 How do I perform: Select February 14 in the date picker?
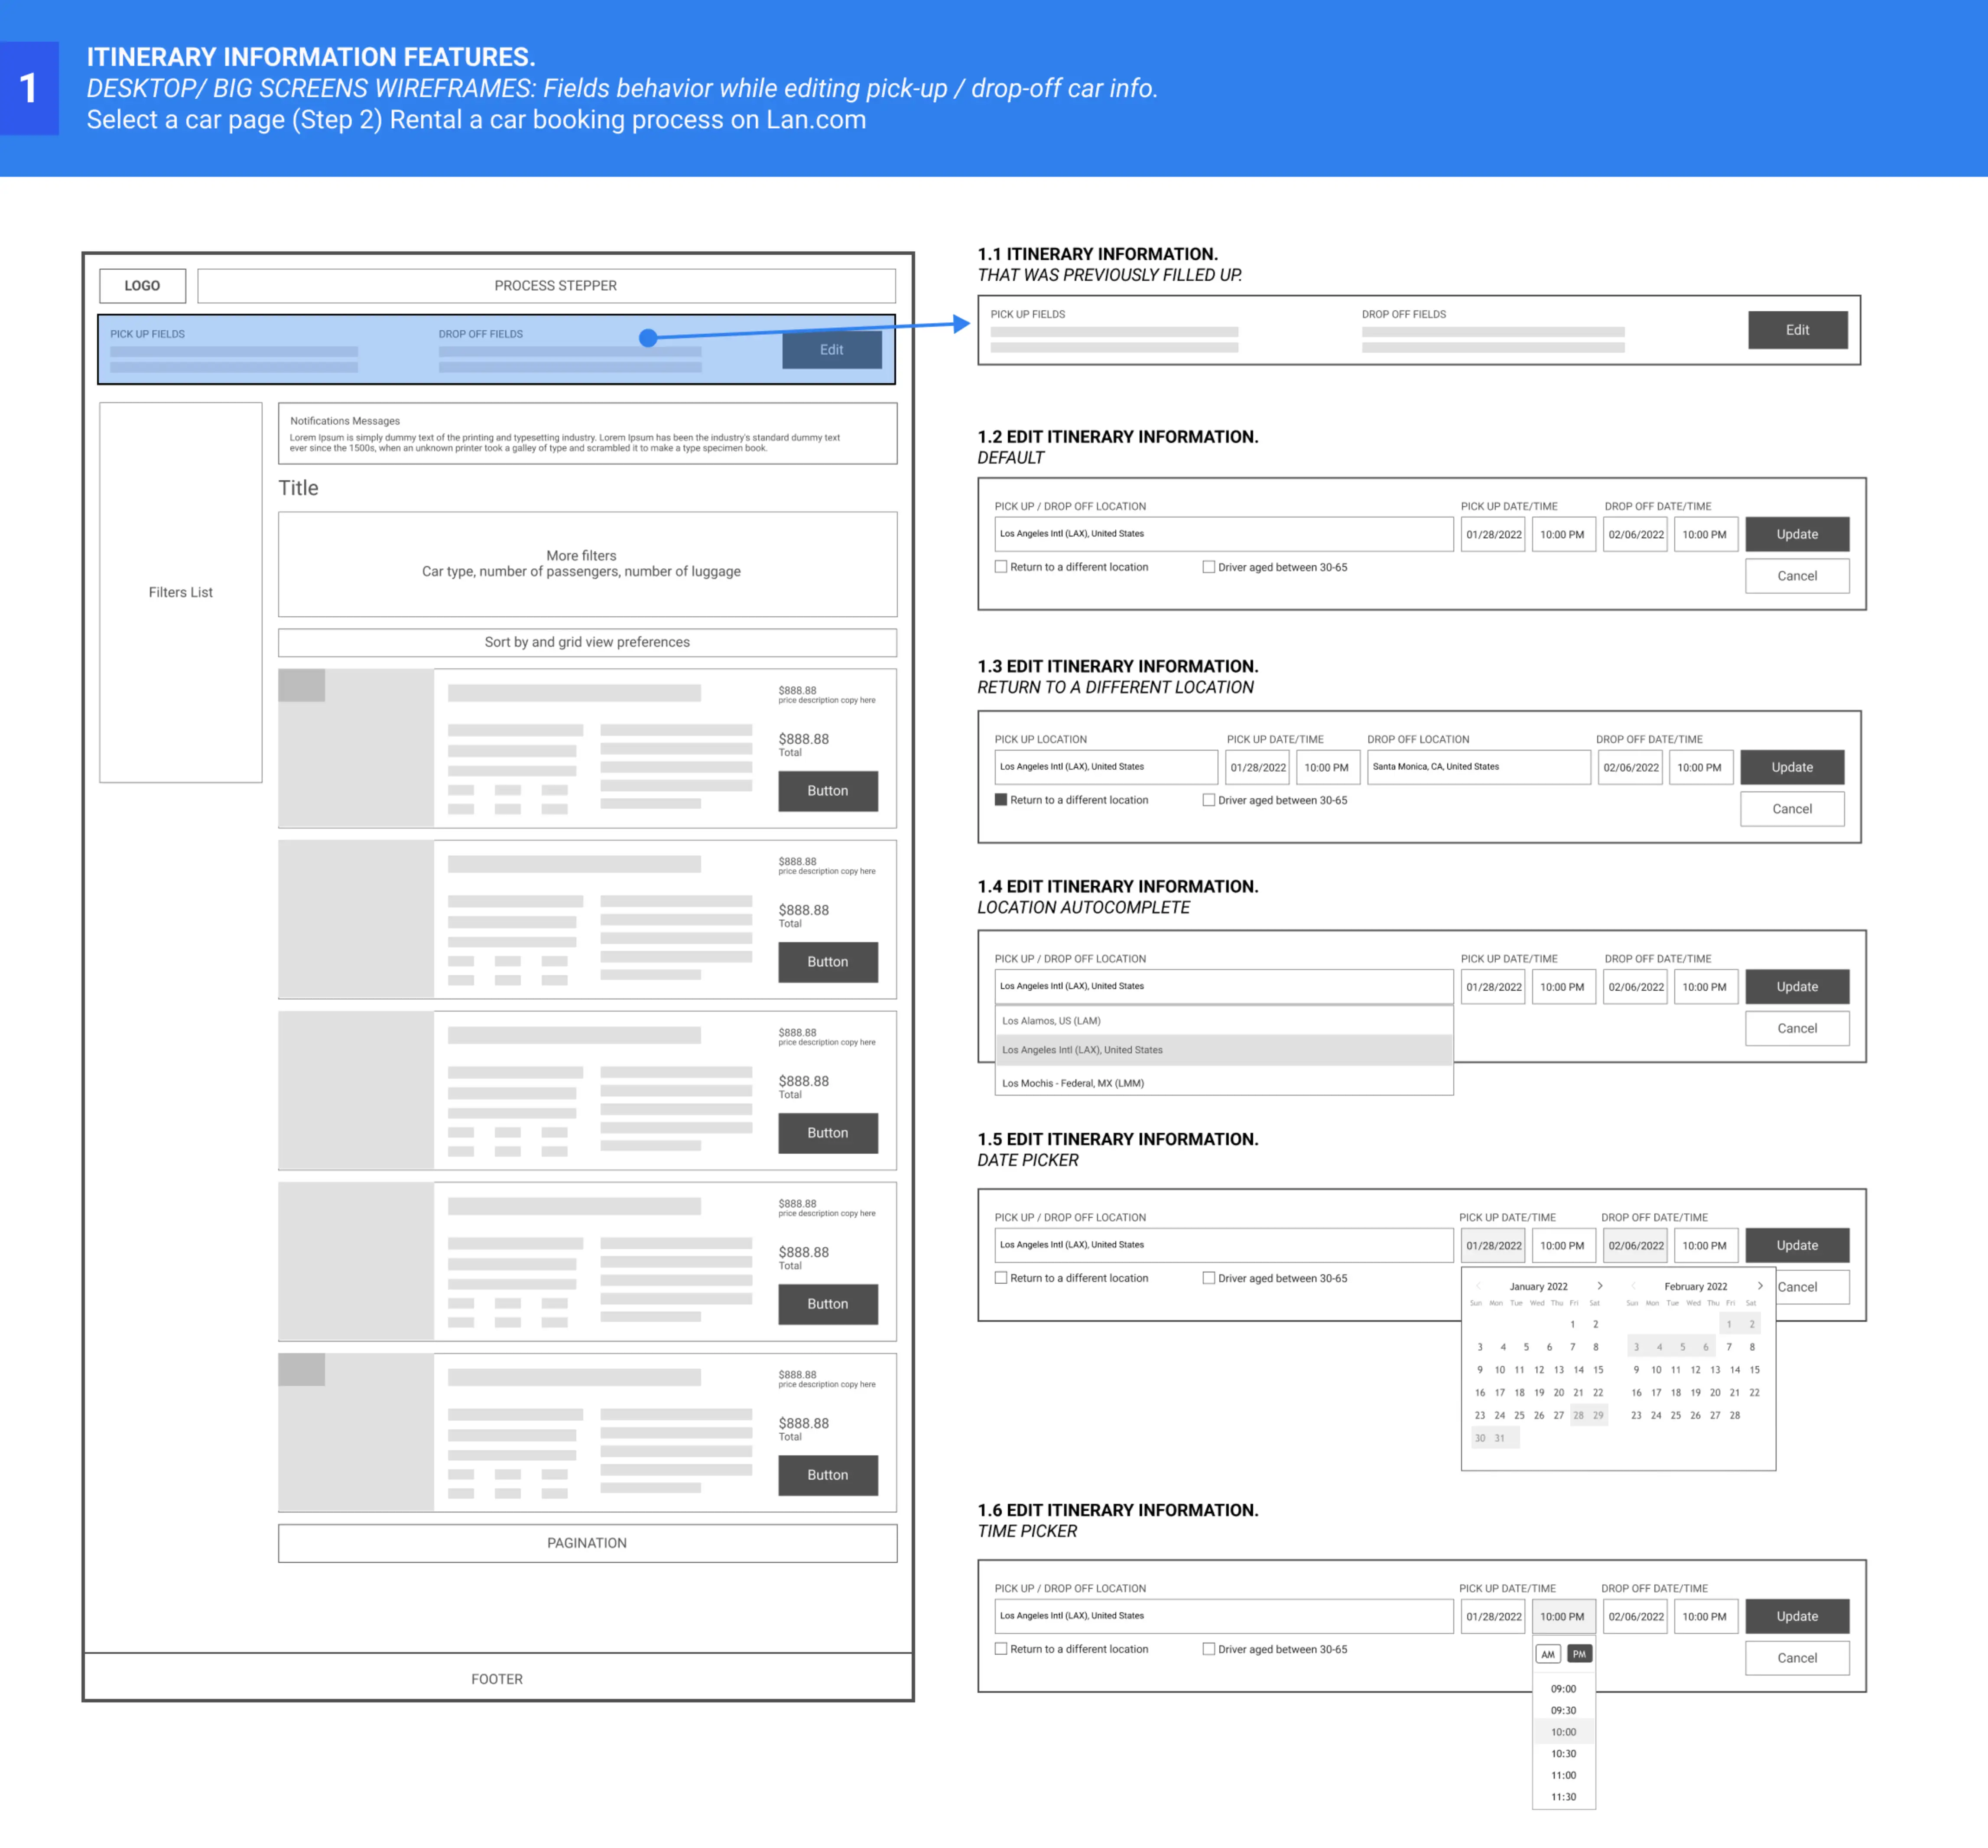coord(1735,1370)
